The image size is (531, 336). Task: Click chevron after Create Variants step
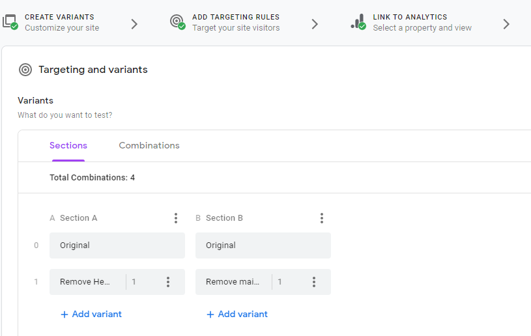click(x=134, y=24)
